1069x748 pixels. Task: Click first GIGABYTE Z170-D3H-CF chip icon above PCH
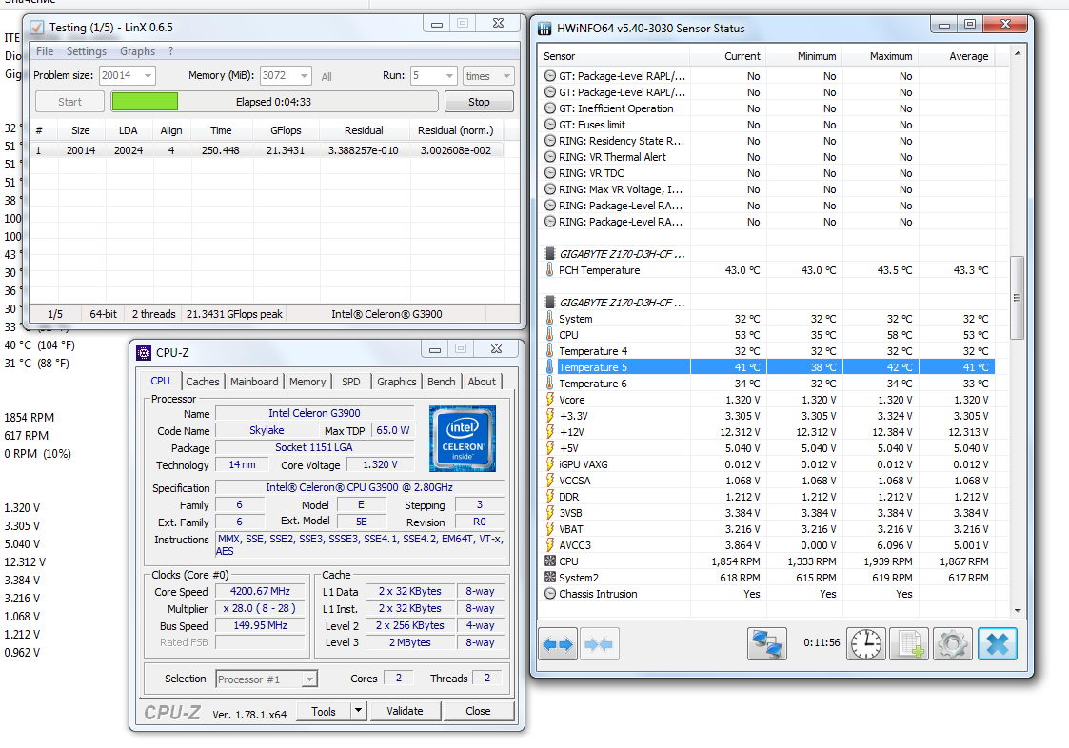click(549, 254)
